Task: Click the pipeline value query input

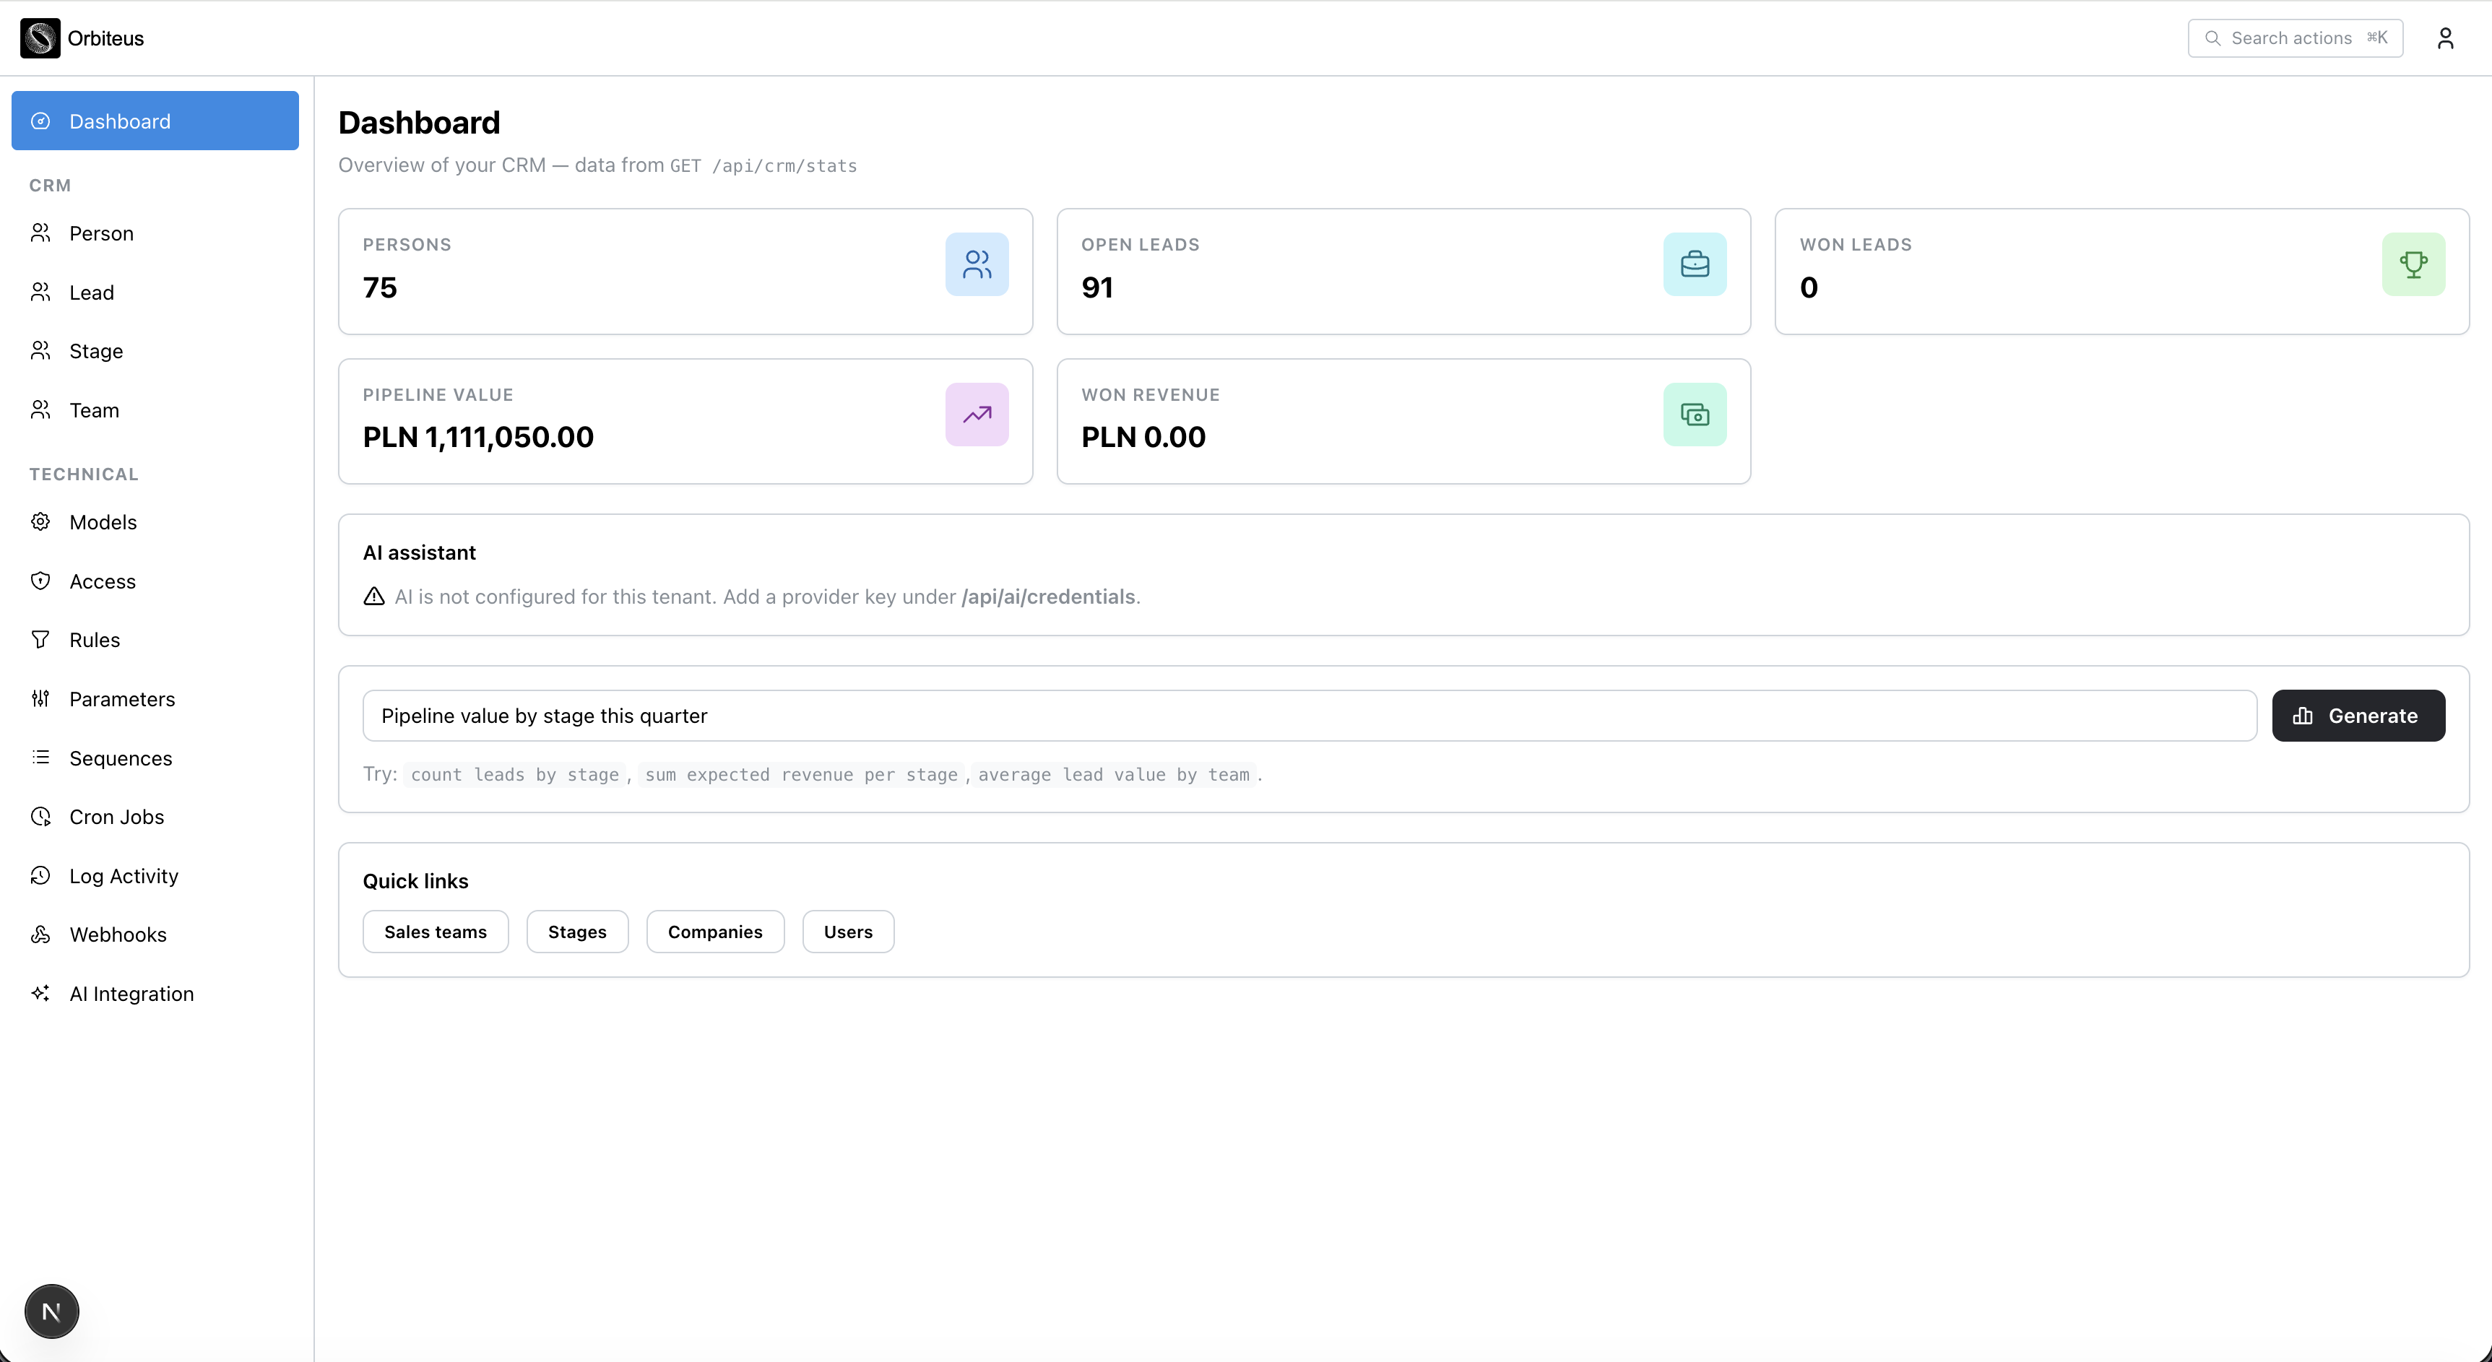Action: pos(1310,716)
